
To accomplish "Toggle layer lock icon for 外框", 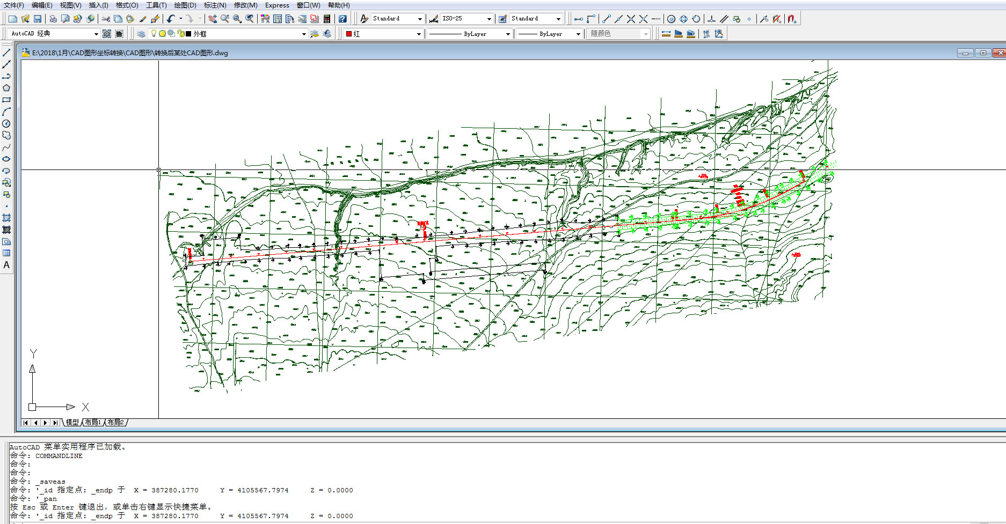I will point(181,33).
